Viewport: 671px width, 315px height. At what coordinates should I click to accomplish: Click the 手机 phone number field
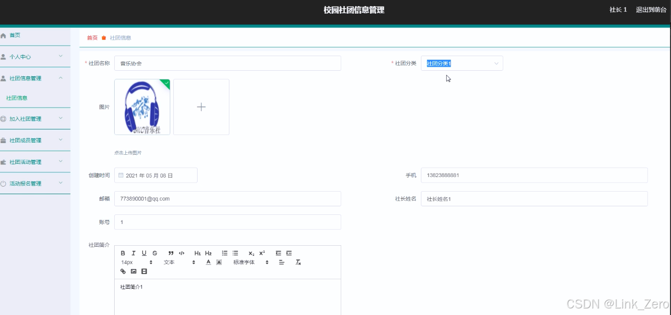pos(534,175)
